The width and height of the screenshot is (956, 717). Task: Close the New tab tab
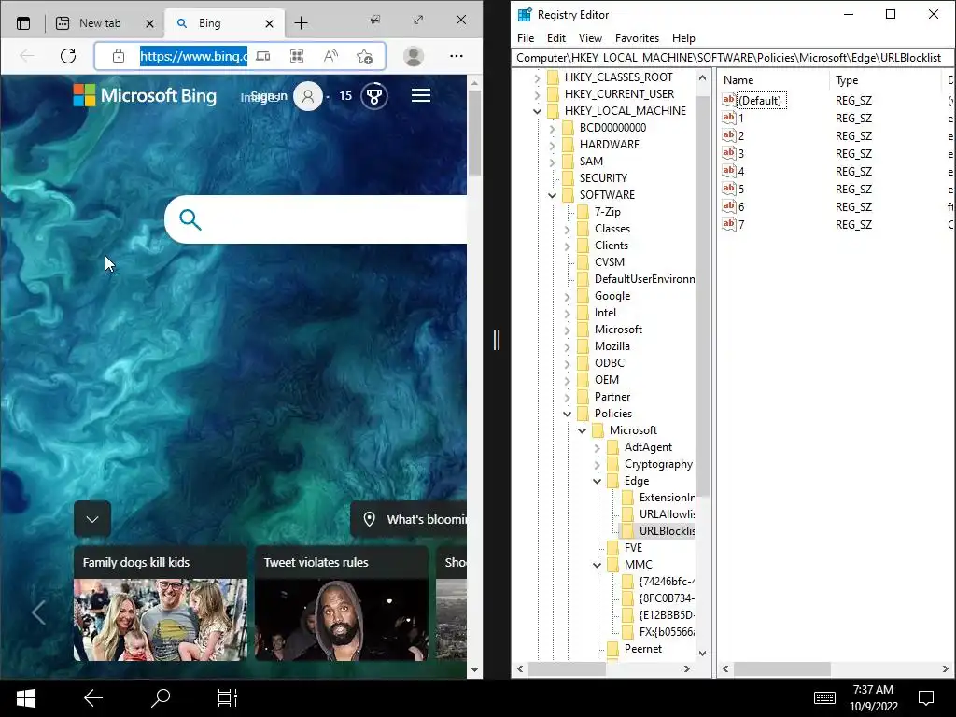(150, 23)
